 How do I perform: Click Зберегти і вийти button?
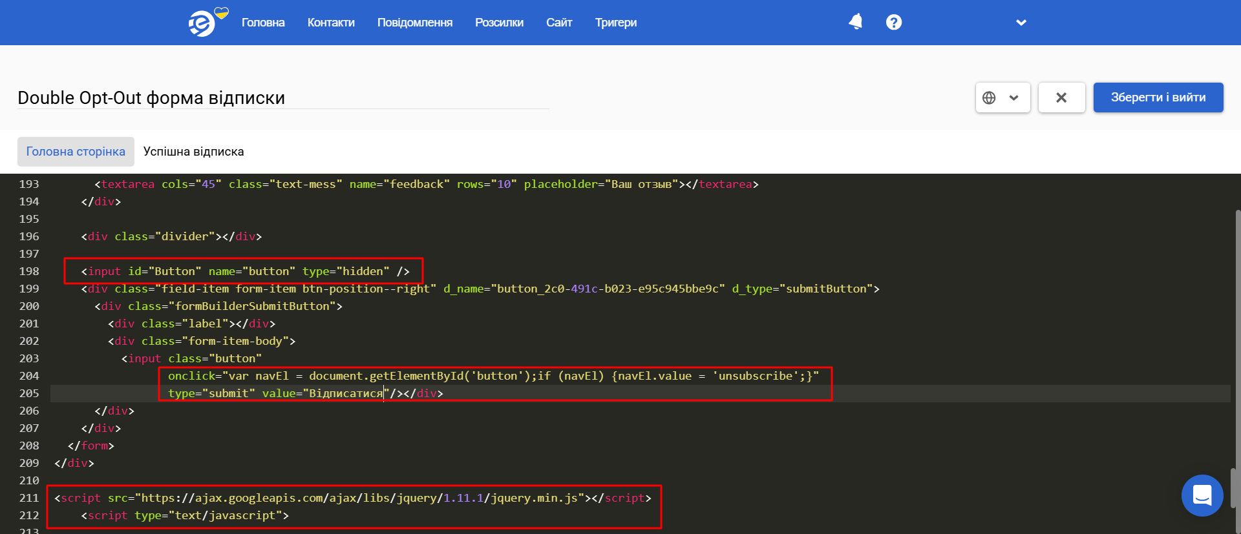point(1158,98)
